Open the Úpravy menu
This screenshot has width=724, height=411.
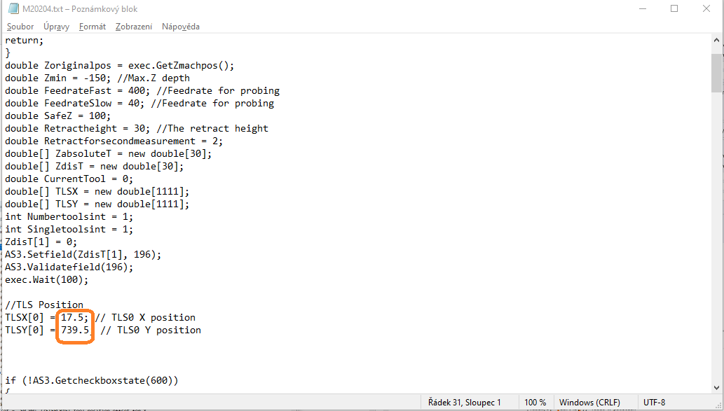pos(56,27)
